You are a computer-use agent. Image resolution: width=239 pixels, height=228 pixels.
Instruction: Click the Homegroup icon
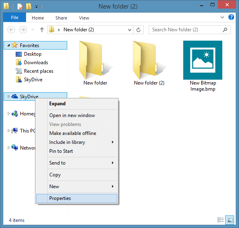pos(15,114)
